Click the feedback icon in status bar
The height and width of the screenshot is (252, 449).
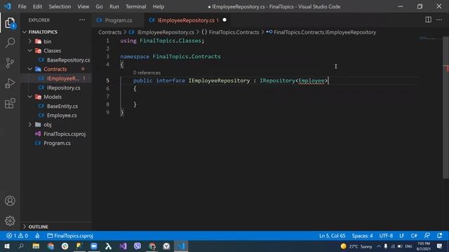tap(427, 236)
